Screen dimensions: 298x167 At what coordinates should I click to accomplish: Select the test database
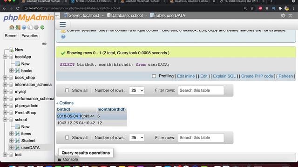tap(18, 154)
